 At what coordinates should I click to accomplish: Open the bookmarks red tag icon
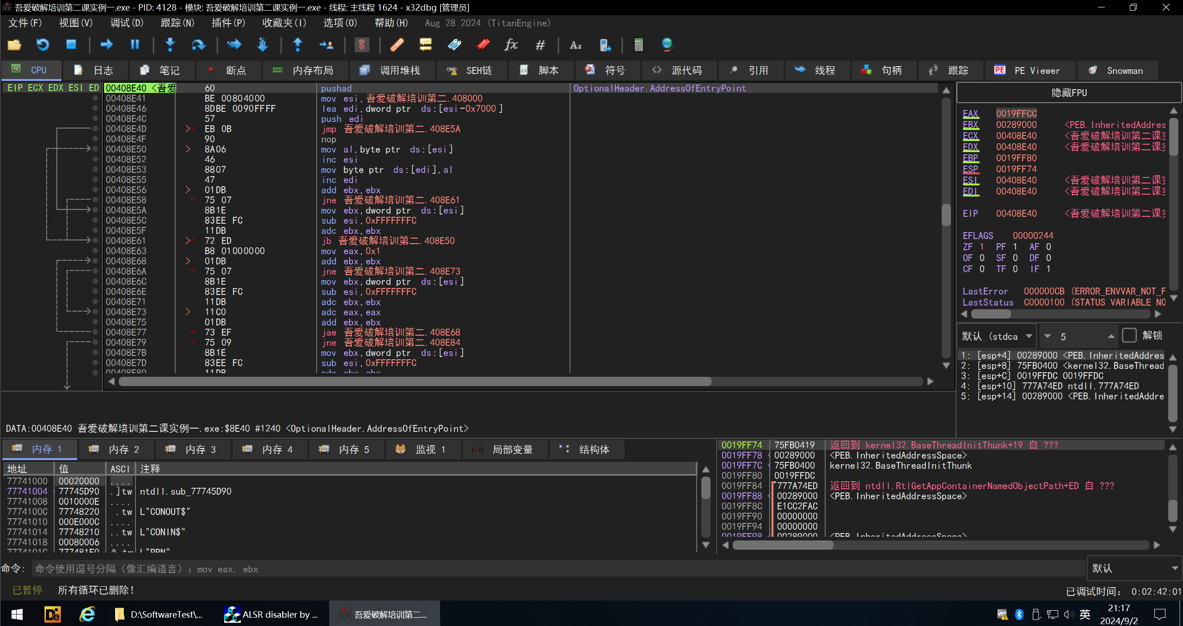pyautogui.click(x=483, y=45)
